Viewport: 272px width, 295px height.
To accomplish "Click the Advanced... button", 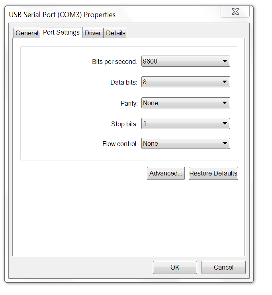I will 166,173.
